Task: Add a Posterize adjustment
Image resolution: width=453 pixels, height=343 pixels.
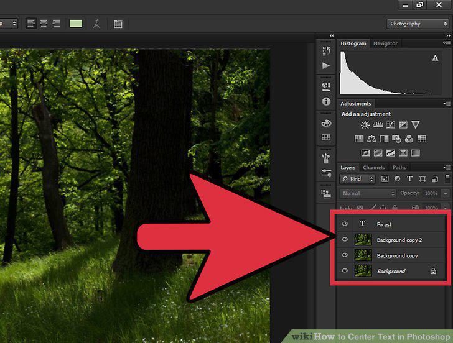Action: tap(378, 153)
